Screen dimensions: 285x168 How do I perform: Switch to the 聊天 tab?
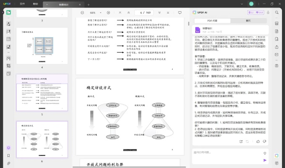(248, 21)
